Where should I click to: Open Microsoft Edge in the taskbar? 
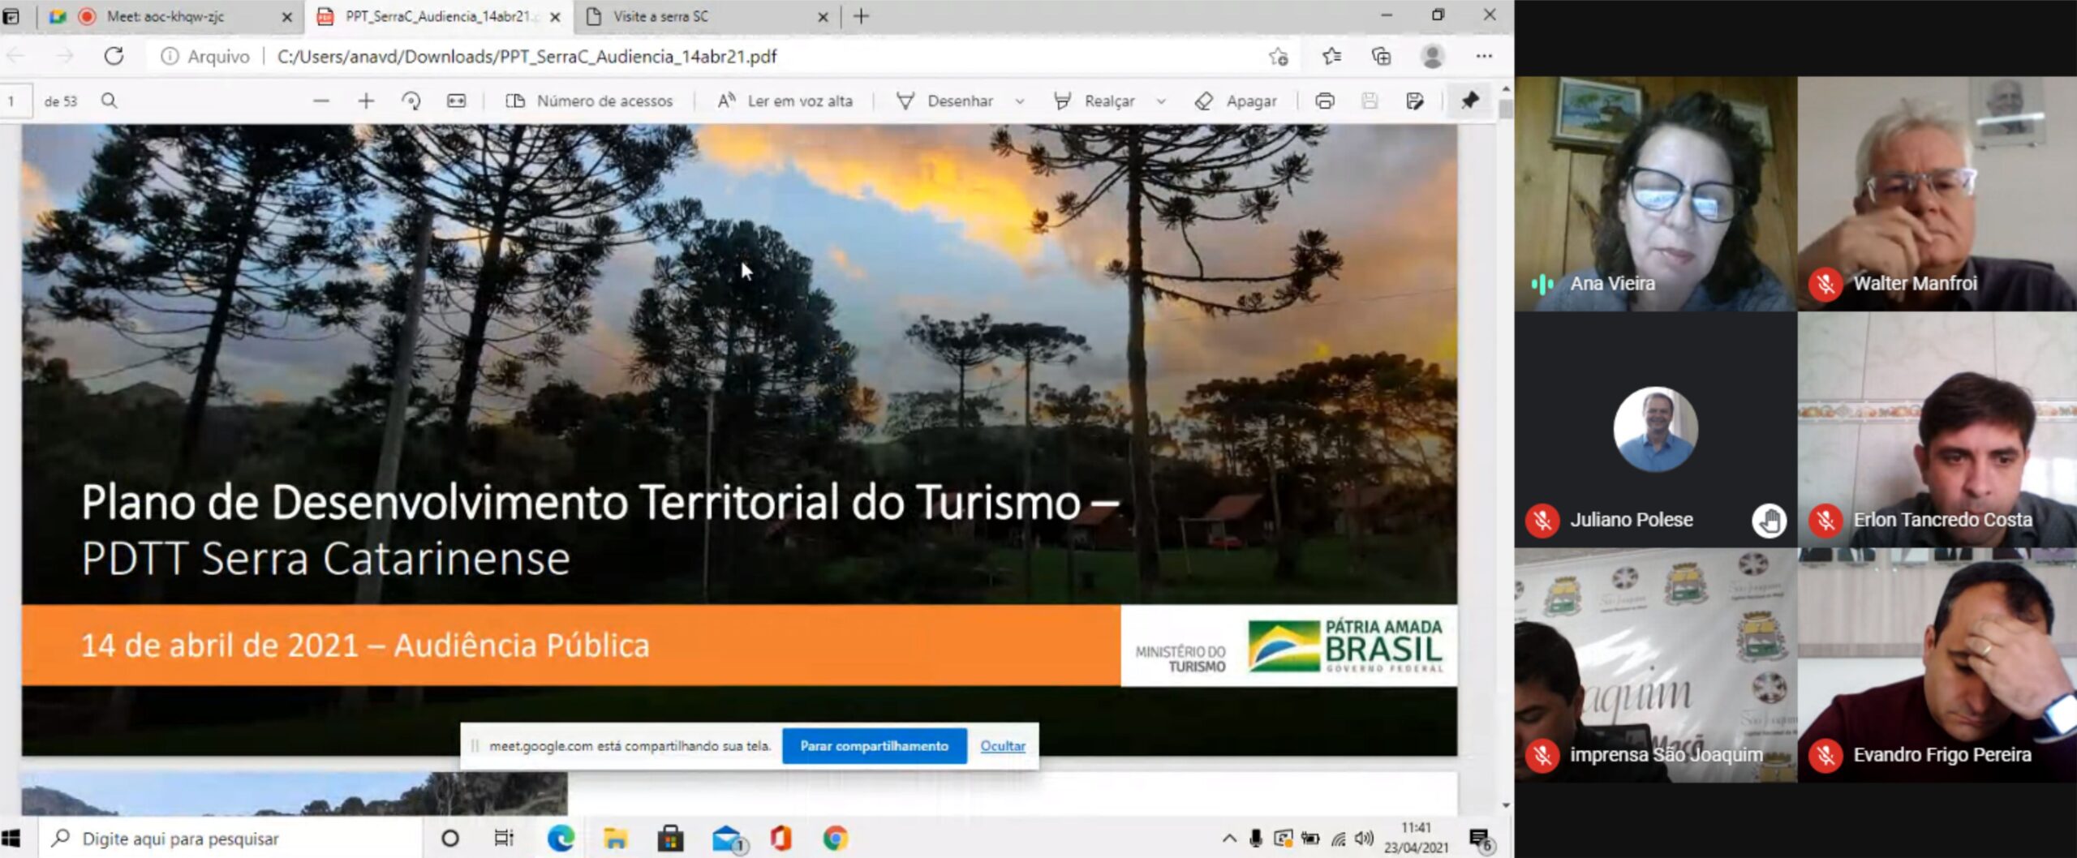pyautogui.click(x=561, y=838)
